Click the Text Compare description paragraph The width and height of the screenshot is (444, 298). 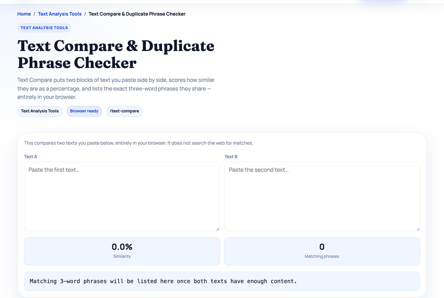(116, 88)
